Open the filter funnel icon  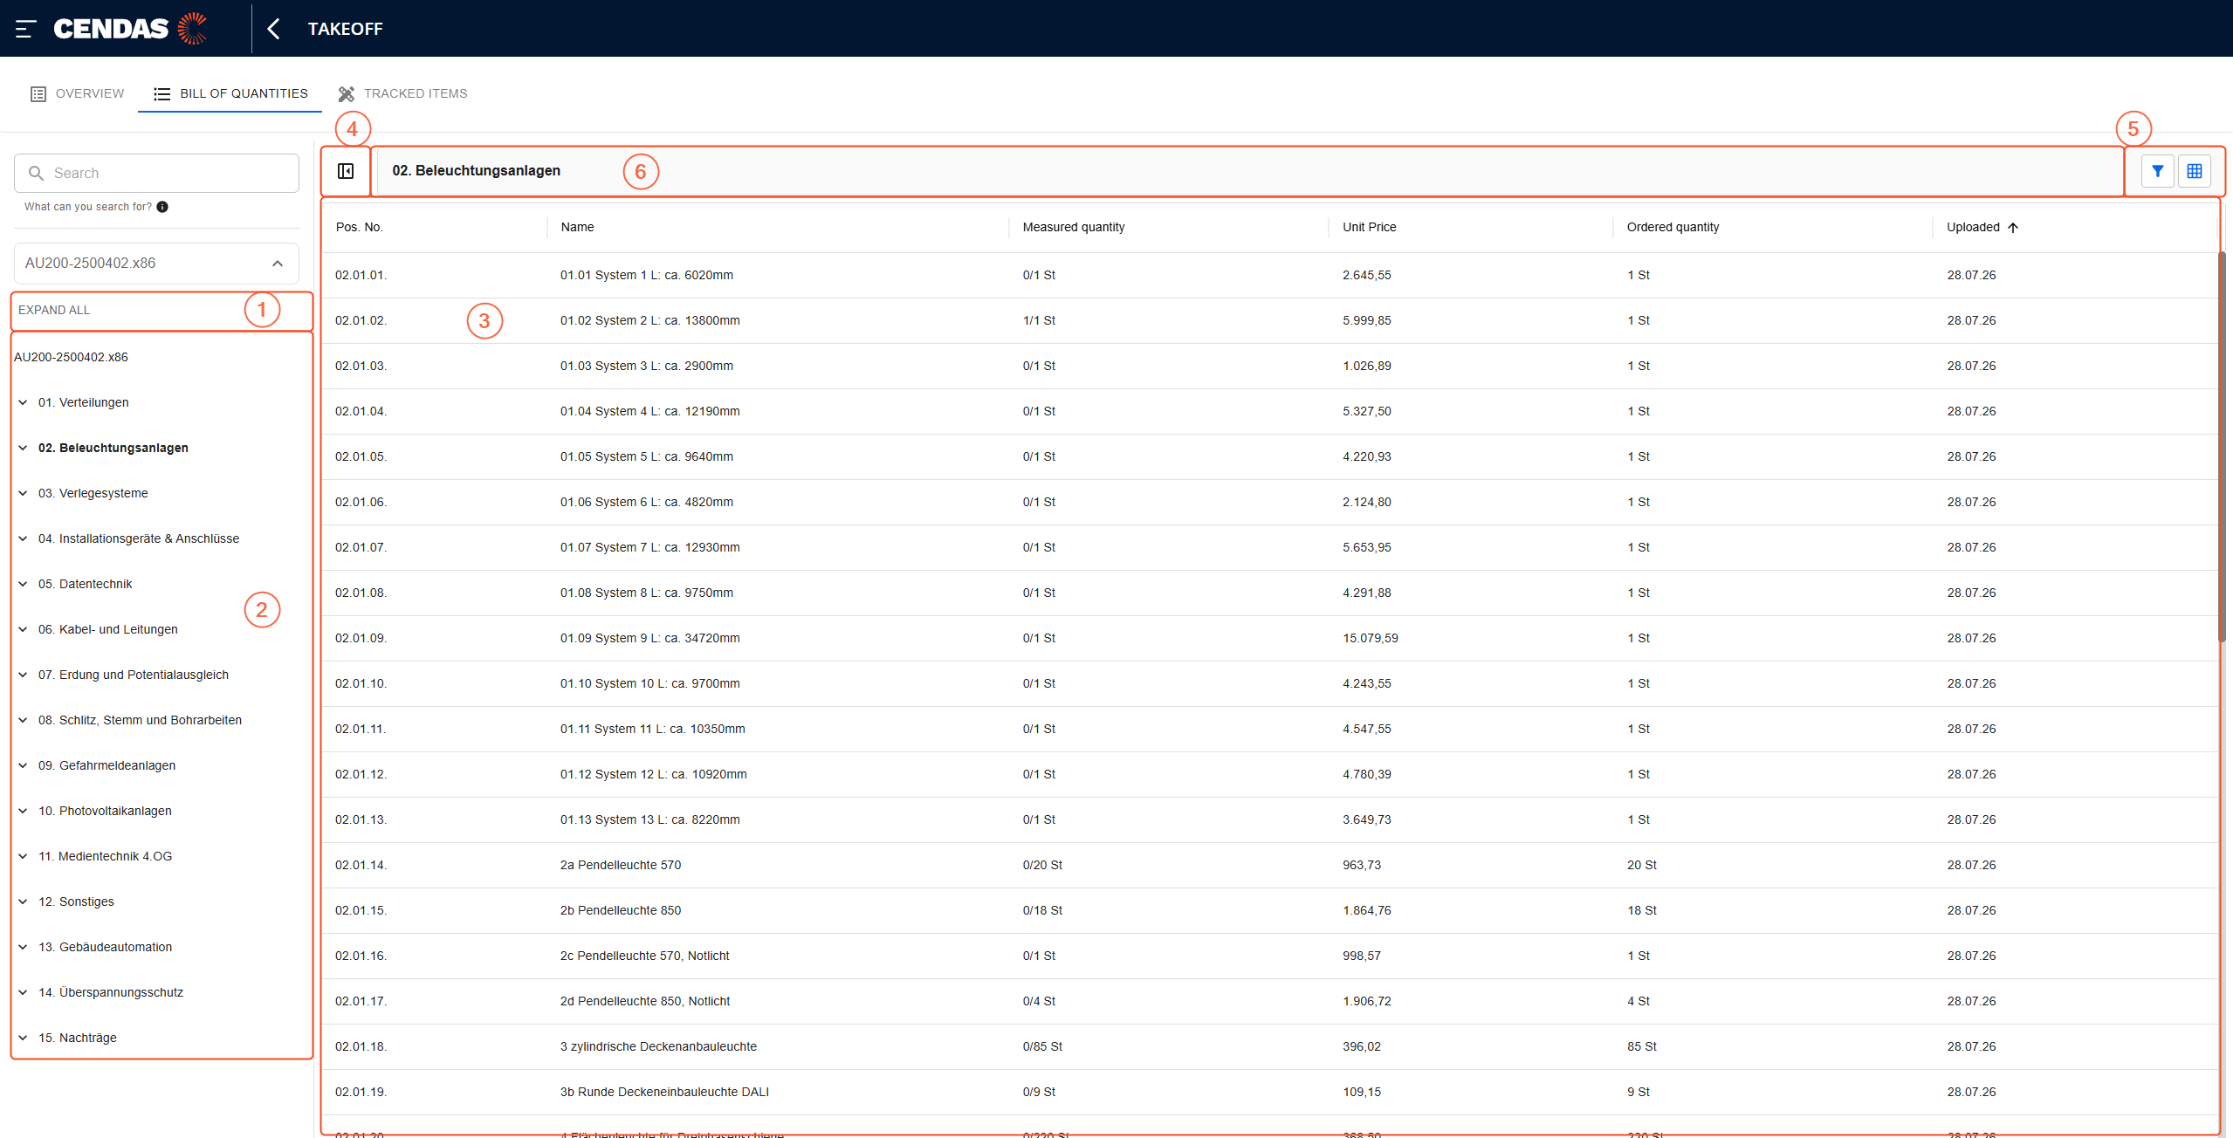pyautogui.click(x=2157, y=171)
